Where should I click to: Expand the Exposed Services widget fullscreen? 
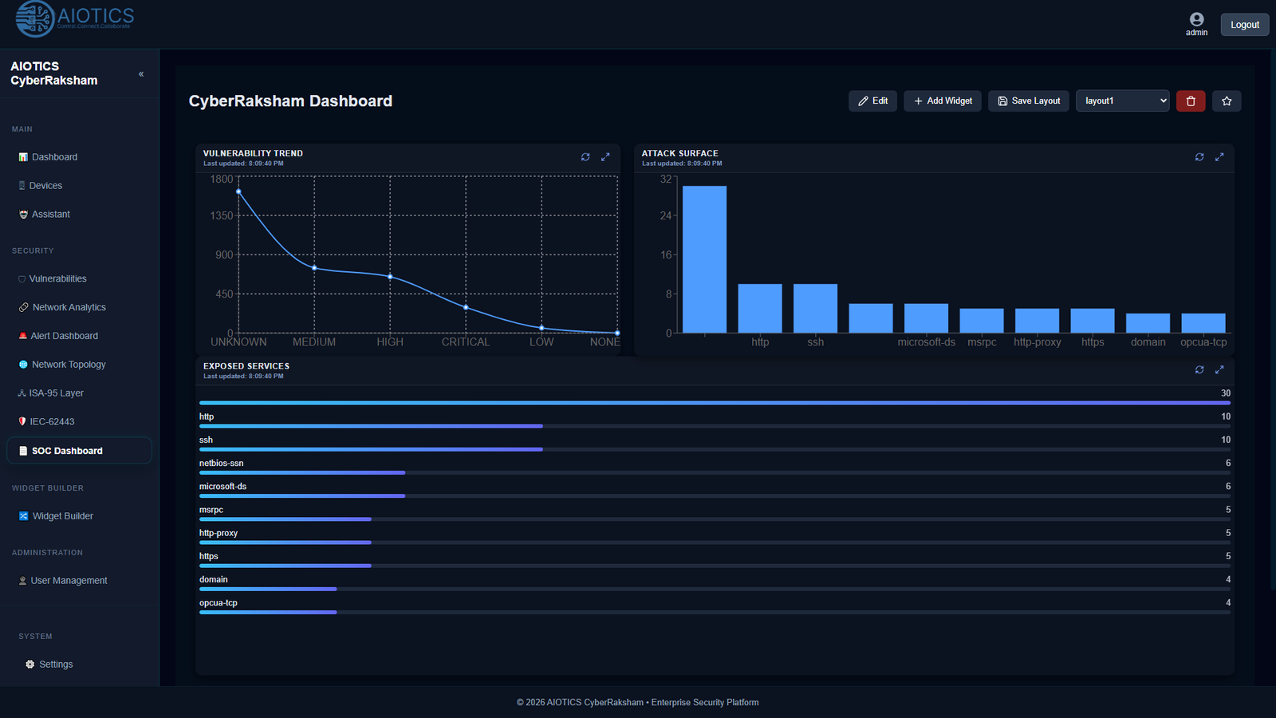point(1219,369)
